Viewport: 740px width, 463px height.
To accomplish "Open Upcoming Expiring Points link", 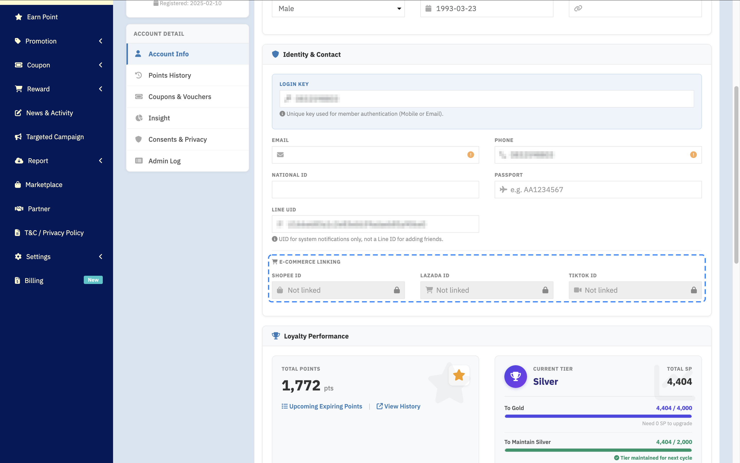I will tap(322, 406).
